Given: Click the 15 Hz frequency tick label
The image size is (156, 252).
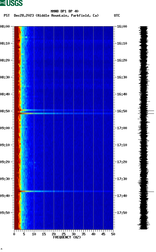Looking at the screenshot, I should [x=44, y=234].
